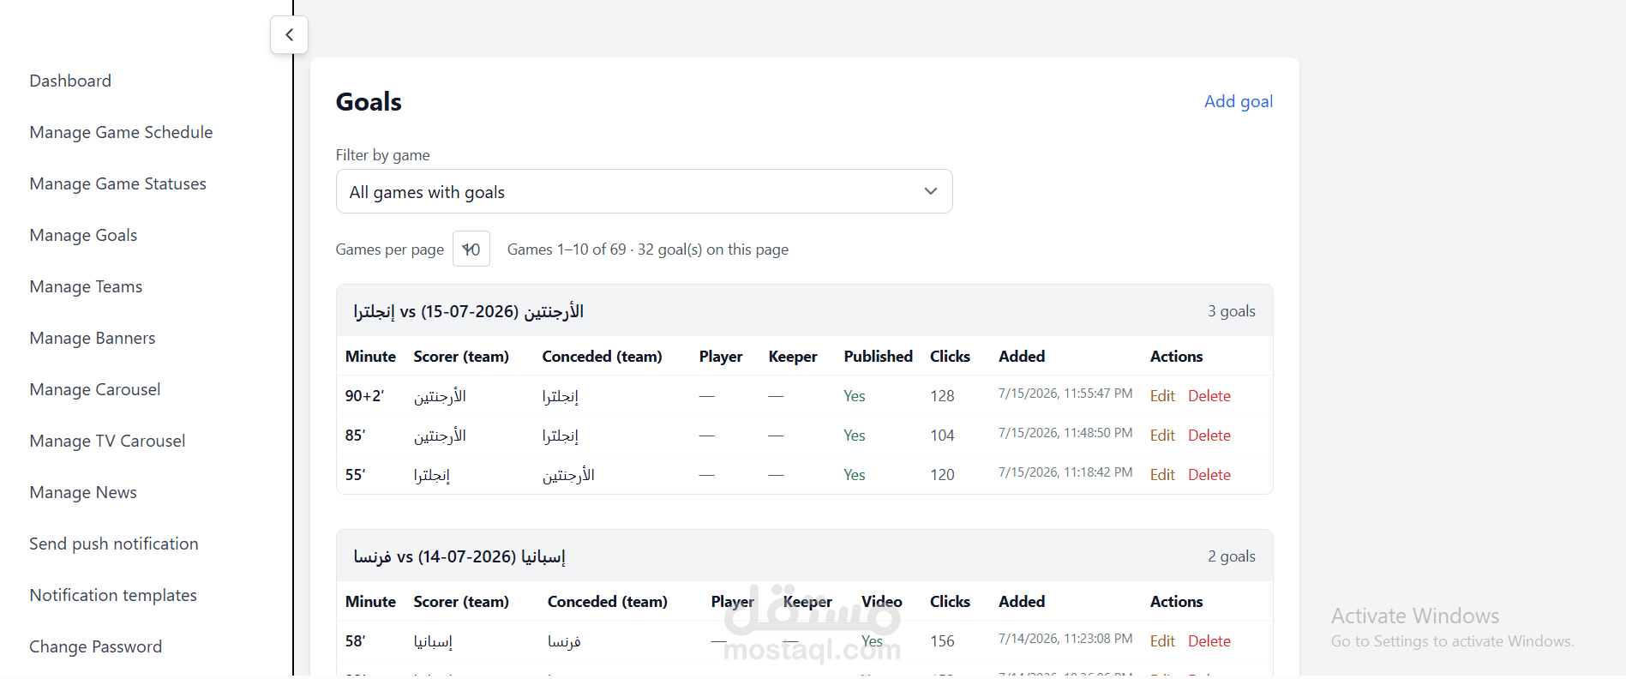Viewport: 1626px width, 679px height.
Task: Click the scorer team name in the 58' row
Action: [x=433, y=641]
